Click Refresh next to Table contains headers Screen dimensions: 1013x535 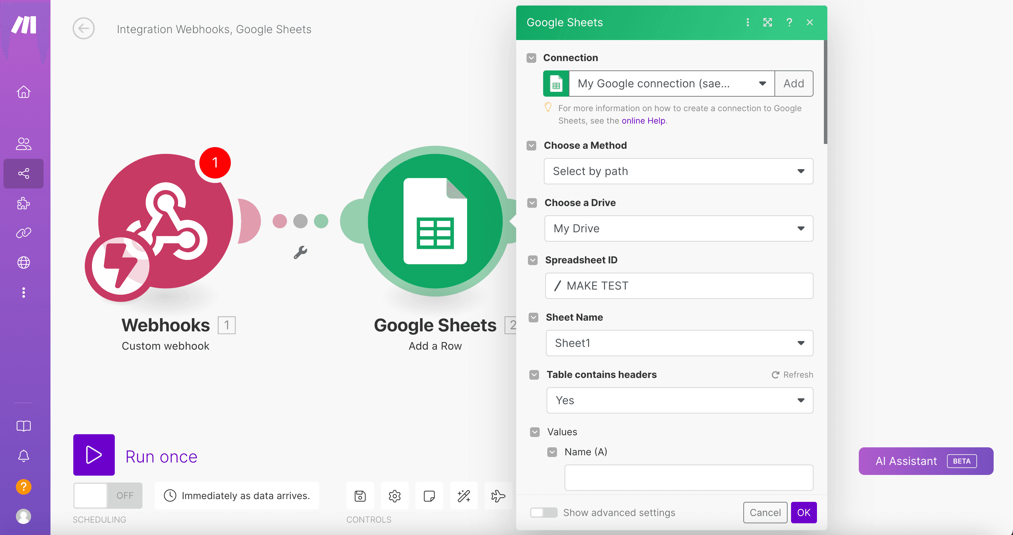coord(792,374)
